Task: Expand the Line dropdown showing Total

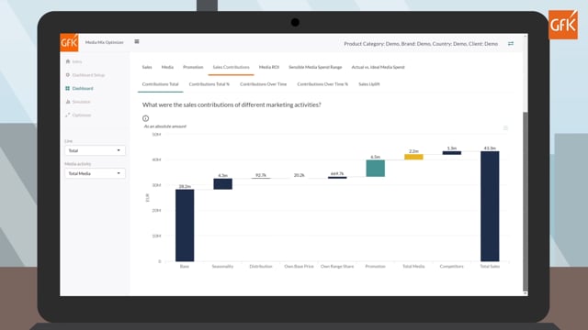Action: [x=95, y=150]
